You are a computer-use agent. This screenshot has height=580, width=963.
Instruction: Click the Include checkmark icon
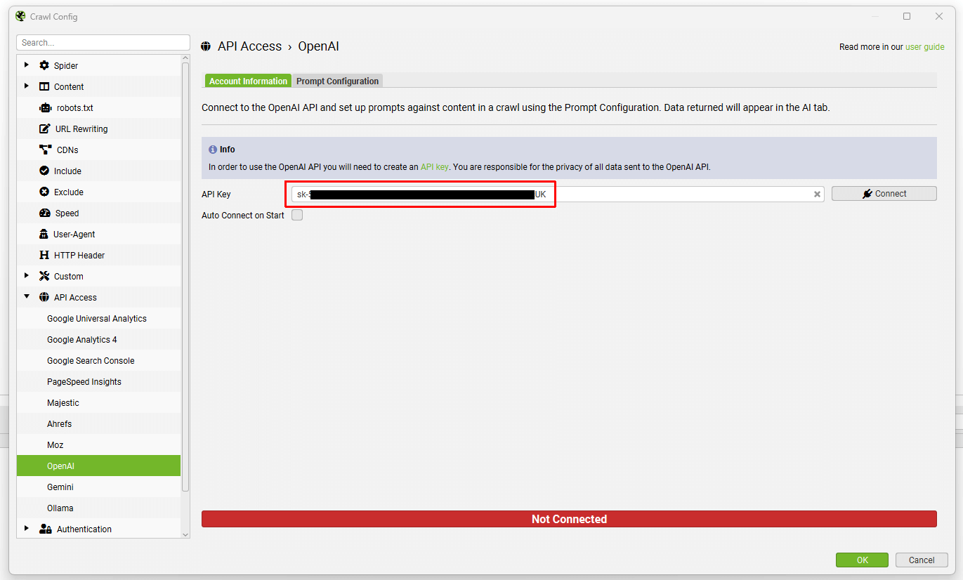coord(44,171)
